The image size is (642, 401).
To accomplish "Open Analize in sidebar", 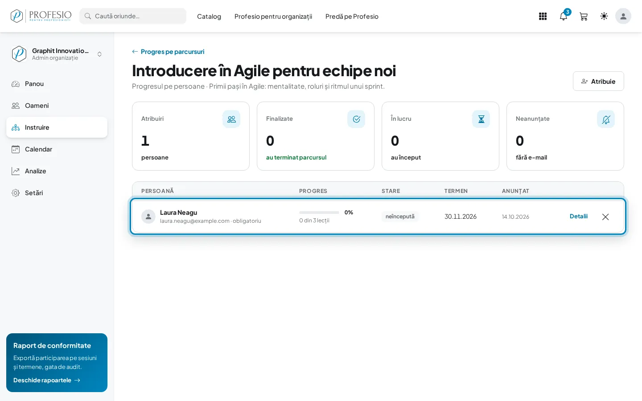I will 57,171.
